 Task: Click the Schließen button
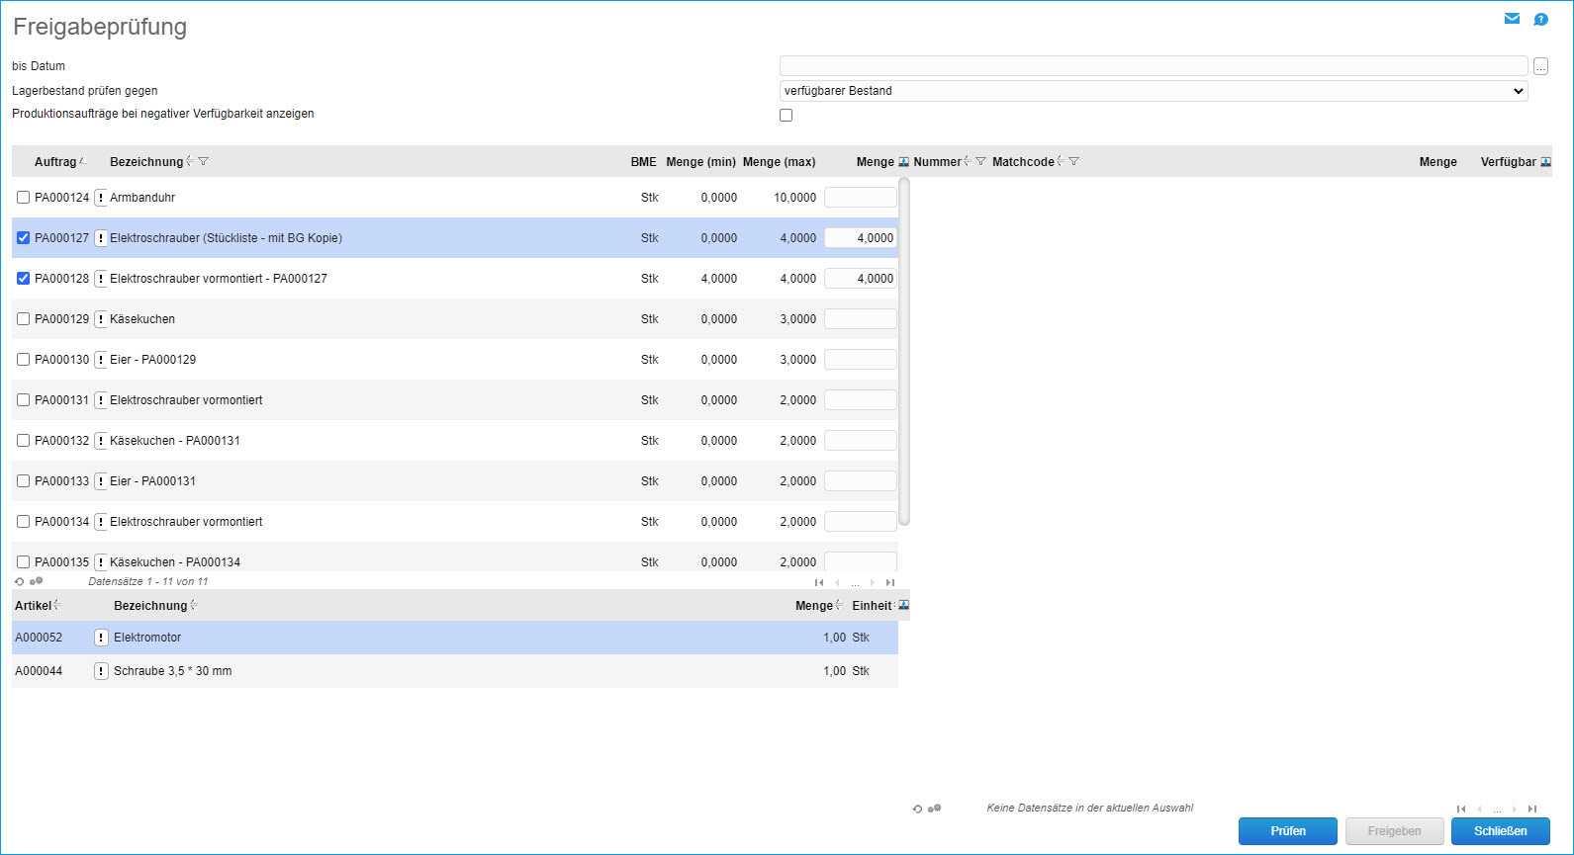point(1500,831)
